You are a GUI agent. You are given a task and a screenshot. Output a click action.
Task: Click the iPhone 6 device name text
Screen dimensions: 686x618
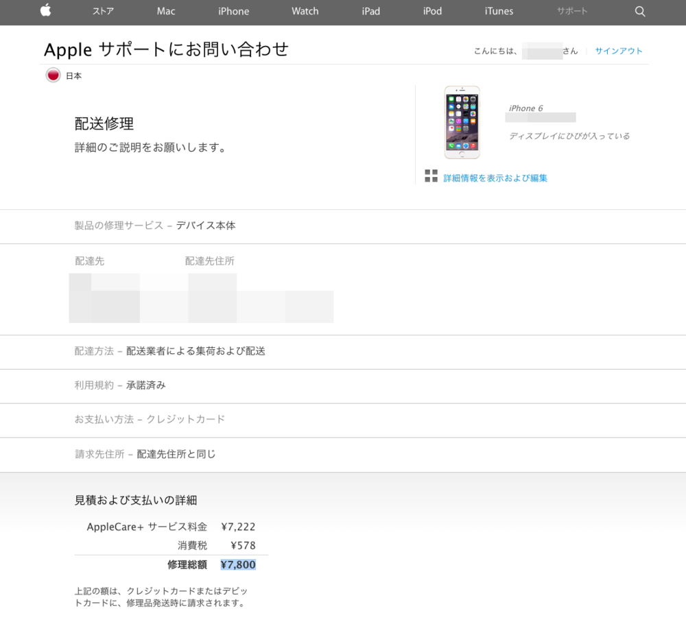click(x=525, y=108)
